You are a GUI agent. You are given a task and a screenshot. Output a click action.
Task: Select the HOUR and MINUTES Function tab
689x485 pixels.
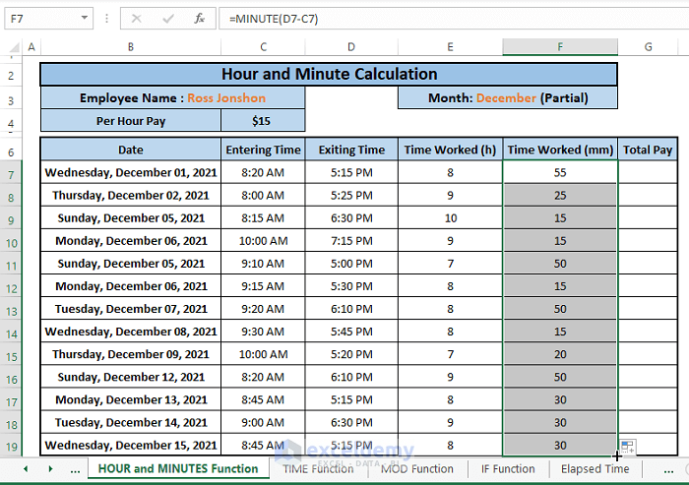tap(178, 468)
